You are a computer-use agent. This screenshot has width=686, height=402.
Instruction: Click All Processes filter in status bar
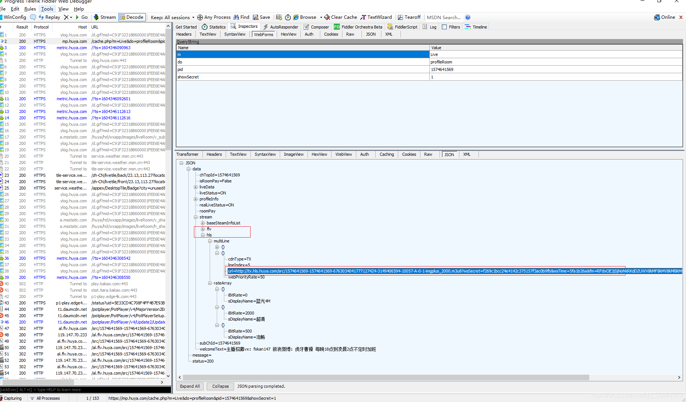[45, 398]
